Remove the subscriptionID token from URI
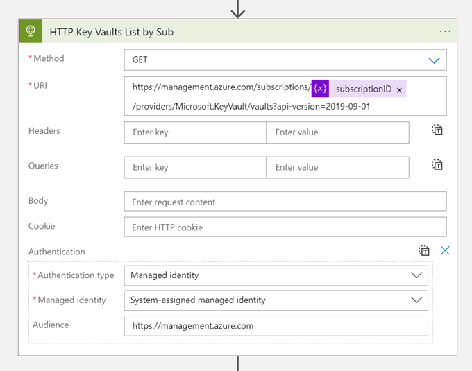Screen dimensions: 472x371 pos(399,90)
